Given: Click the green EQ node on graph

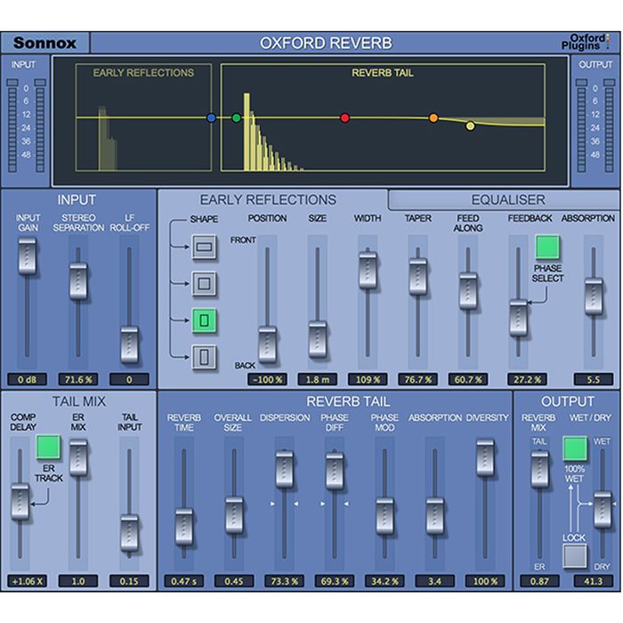Looking at the screenshot, I should point(236,117).
